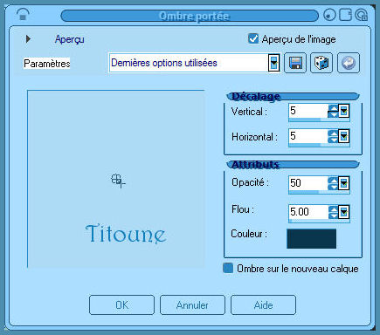Click the round icon in title bar
Screen dimensions: 380x335
pos(329,15)
